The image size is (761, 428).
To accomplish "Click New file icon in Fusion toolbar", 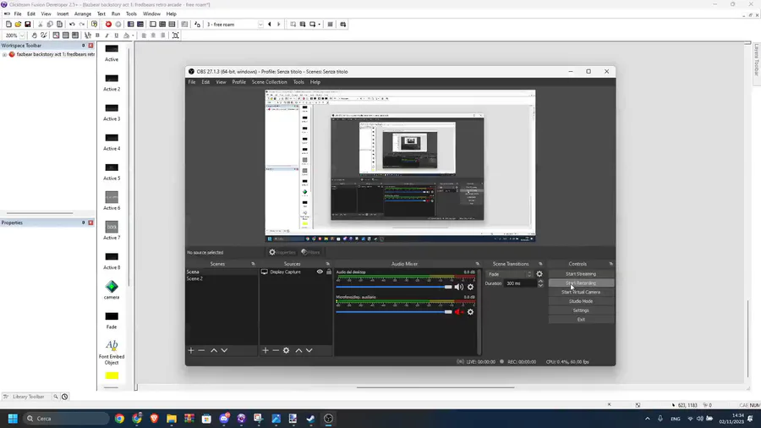I will (x=8, y=25).
